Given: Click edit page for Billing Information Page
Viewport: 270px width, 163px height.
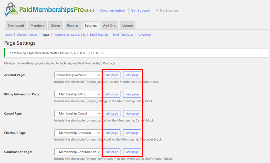Looking at the screenshot, I should [x=112, y=94].
